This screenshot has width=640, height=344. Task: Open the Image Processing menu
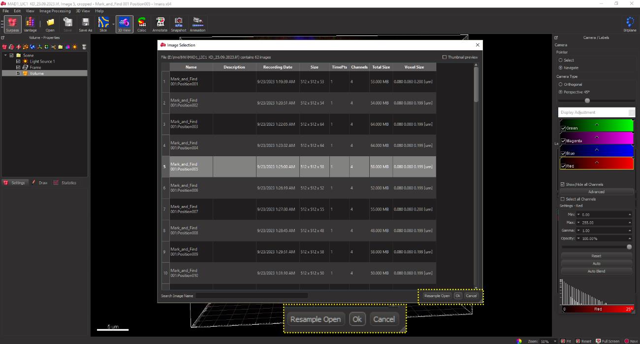coord(55,11)
